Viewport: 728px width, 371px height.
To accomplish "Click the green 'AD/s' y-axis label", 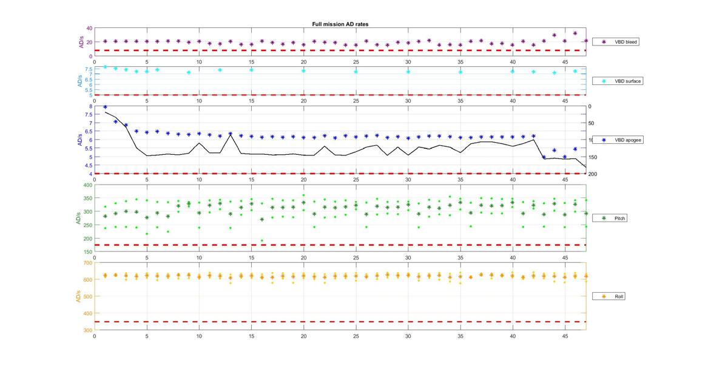I will point(79,218).
